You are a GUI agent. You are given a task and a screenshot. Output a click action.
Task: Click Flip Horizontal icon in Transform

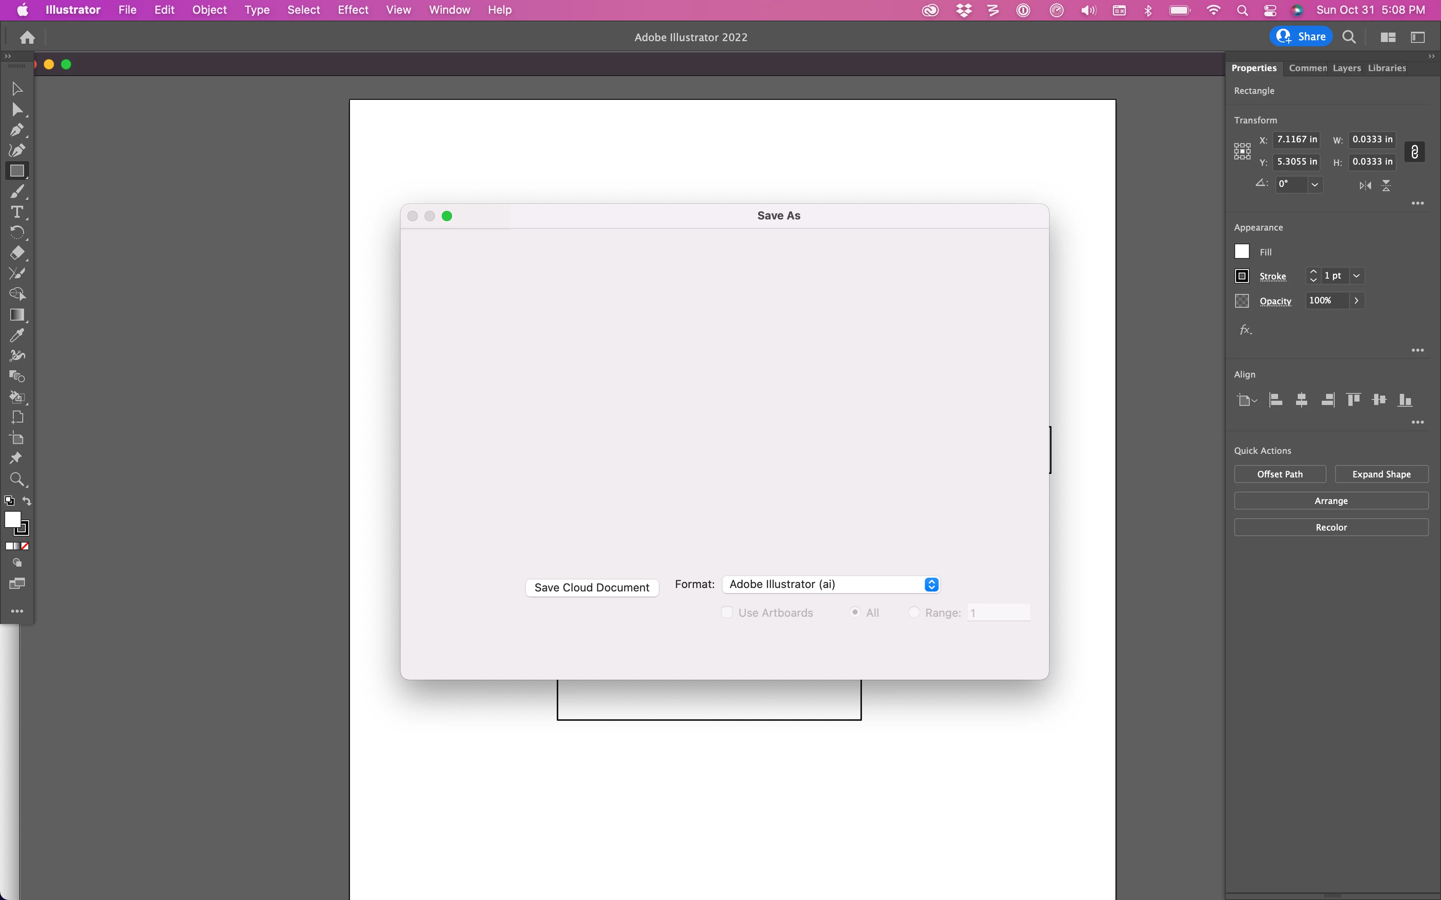tap(1365, 186)
